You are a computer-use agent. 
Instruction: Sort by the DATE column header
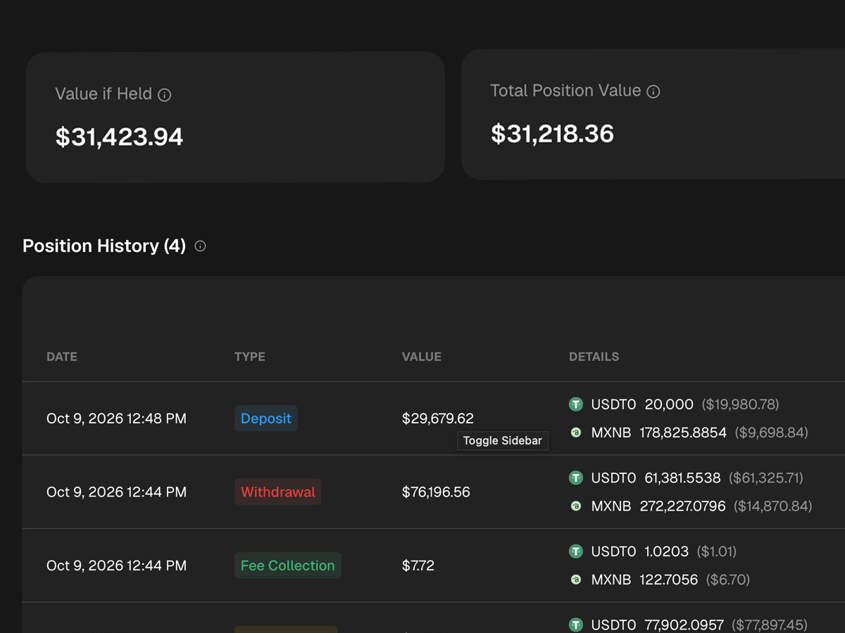[62, 357]
